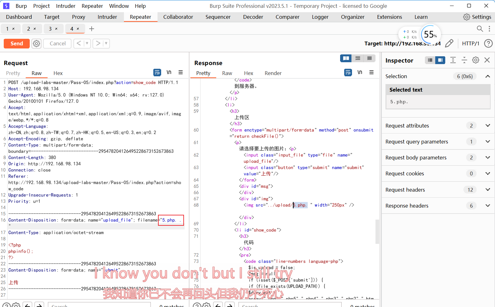495x307 pixels.
Task: Open Burp Settings
Action: (477, 17)
